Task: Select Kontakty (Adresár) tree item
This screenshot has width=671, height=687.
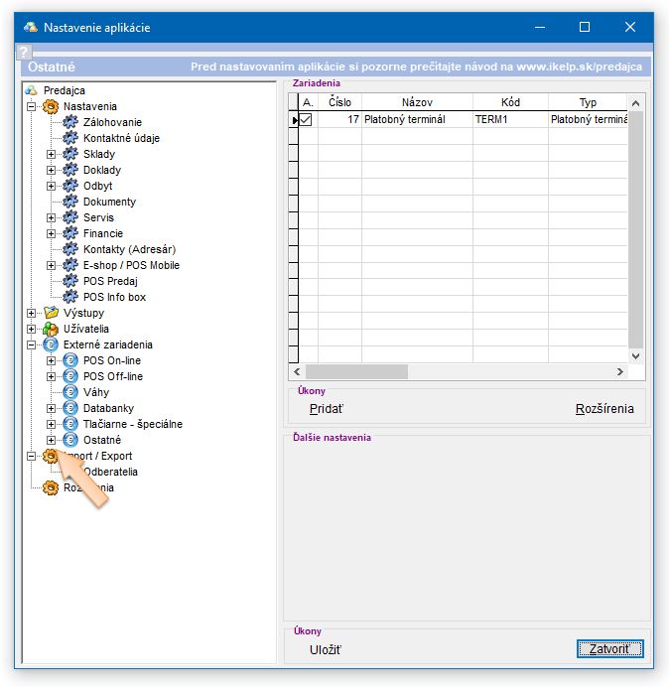Action: [129, 249]
